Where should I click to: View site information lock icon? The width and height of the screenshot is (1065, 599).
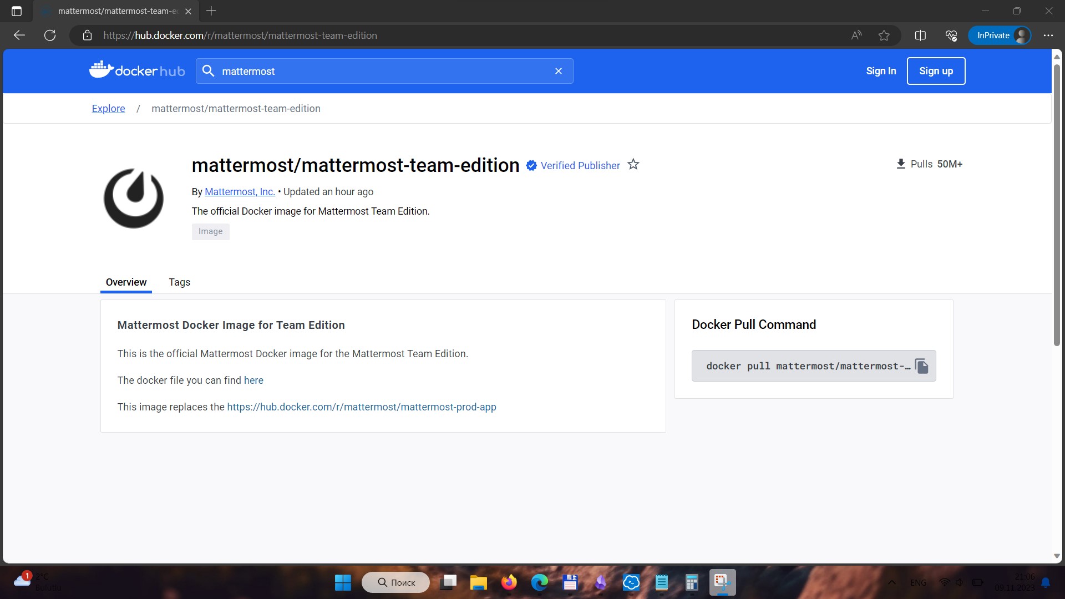[x=87, y=35]
